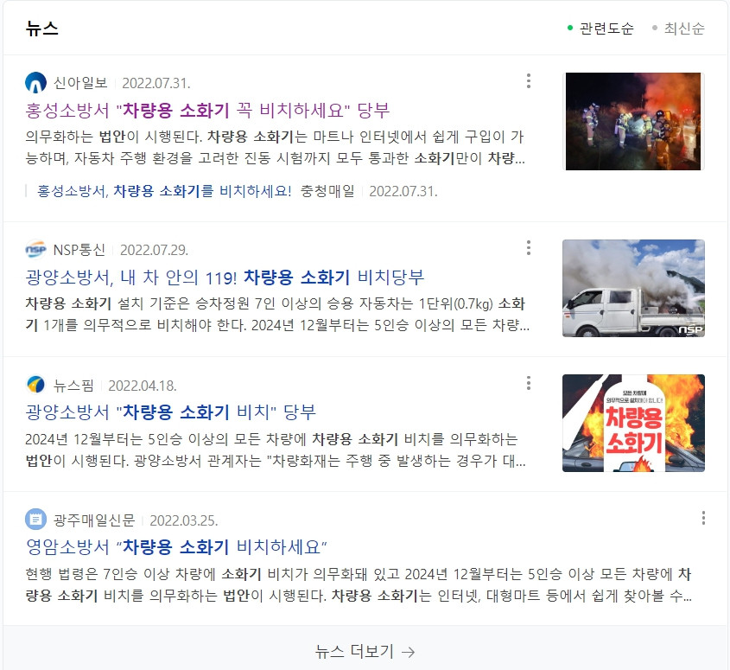Click the 차량용 소화기 poster thumbnail

coord(633,423)
